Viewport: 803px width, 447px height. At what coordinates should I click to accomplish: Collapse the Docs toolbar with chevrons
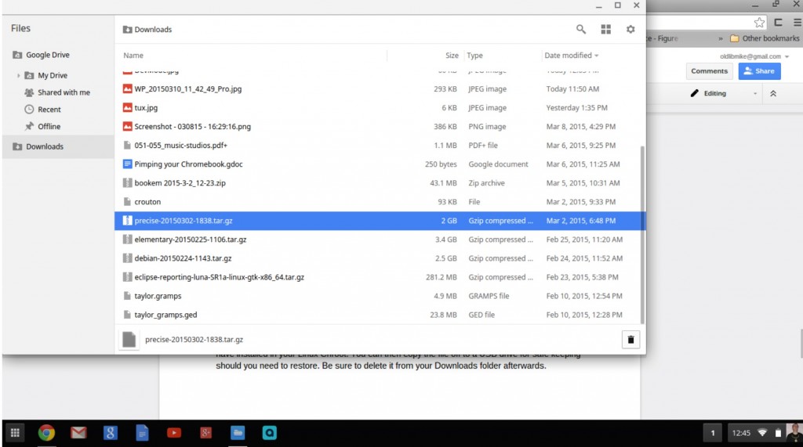coord(772,93)
